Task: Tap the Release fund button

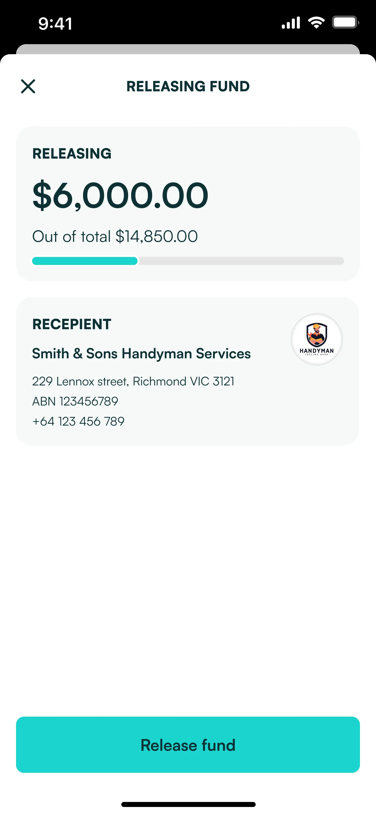Action: tap(188, 745)
